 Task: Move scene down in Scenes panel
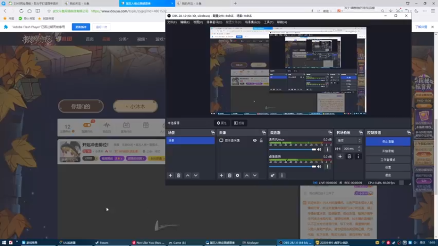[196, 175]
